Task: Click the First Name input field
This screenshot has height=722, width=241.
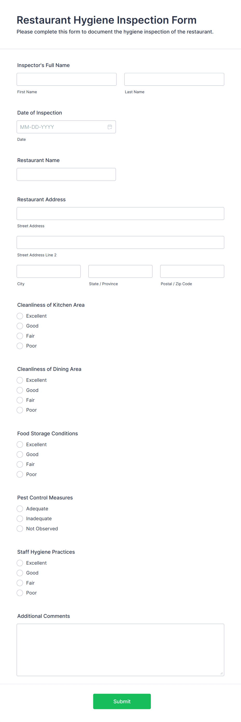Action: coord(66,79)
